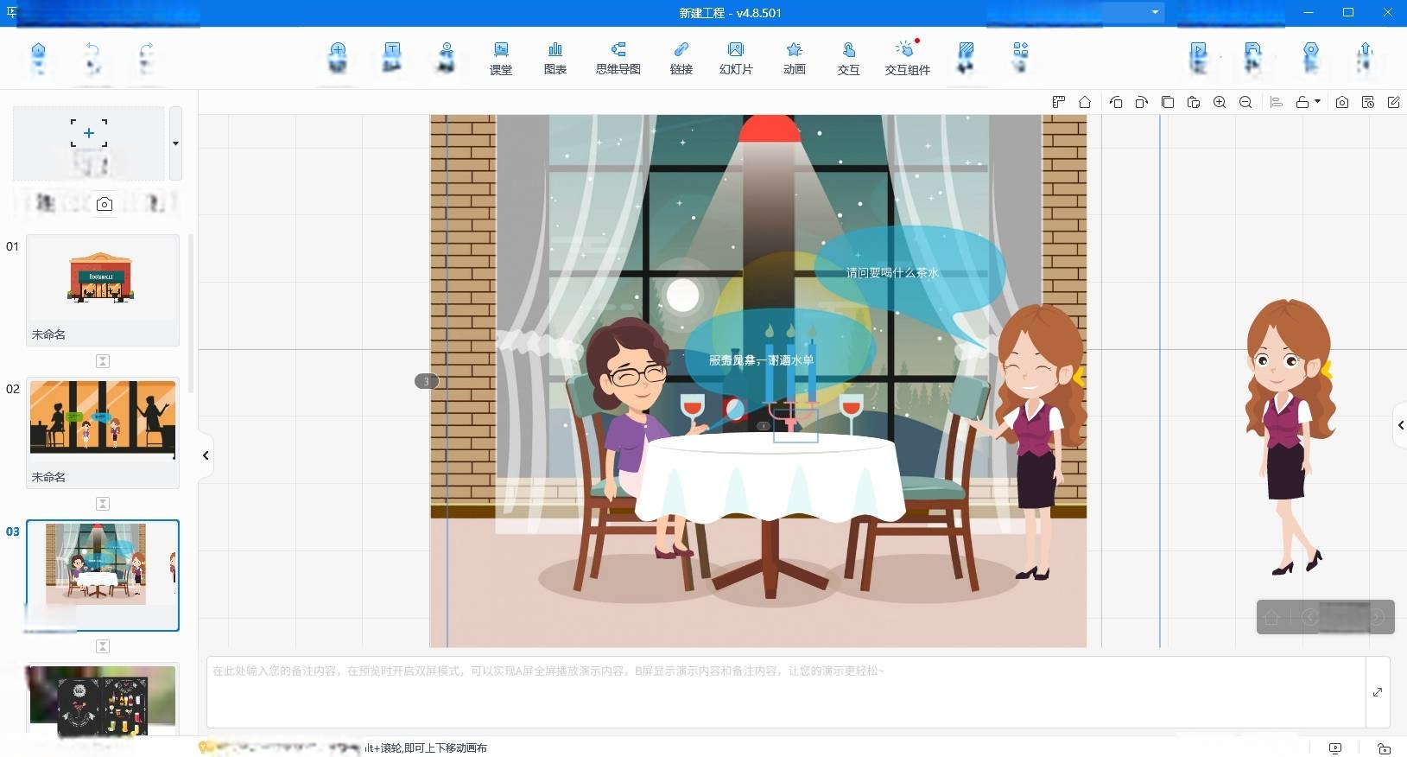This screenshot has height=757, width=1407.
Task: Click the canvas home view icon
Action: pyautogui.click(x=1085, y=102)
